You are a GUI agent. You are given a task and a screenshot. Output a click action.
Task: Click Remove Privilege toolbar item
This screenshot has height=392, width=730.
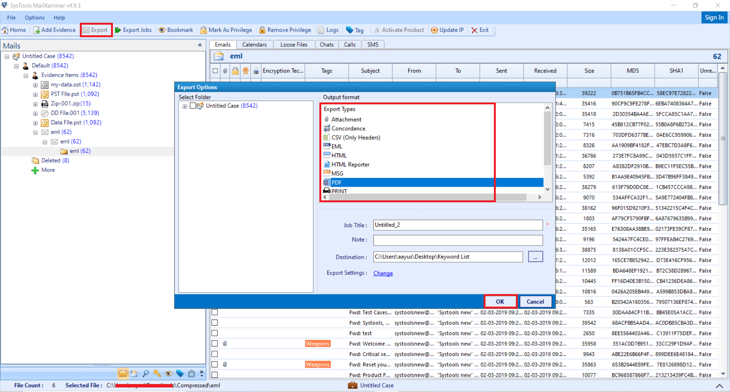pyautogui.click(x=285, y=30)
